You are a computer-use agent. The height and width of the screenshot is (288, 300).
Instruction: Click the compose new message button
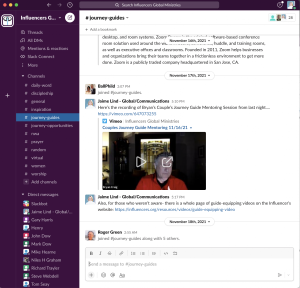point(70,17)
